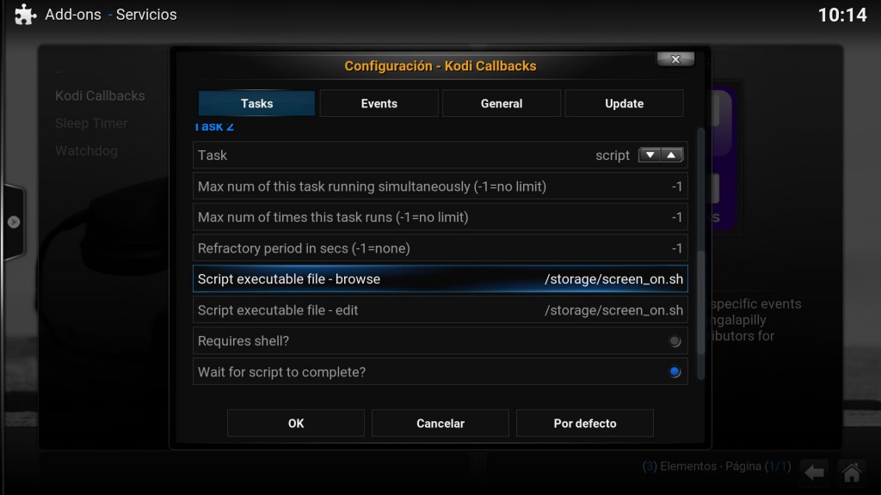Click the Add-ons puzzle piece icon

click(x=25, y=15)
